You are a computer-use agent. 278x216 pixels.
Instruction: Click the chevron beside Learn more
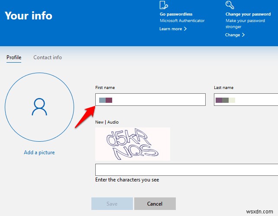click(185, 29)
